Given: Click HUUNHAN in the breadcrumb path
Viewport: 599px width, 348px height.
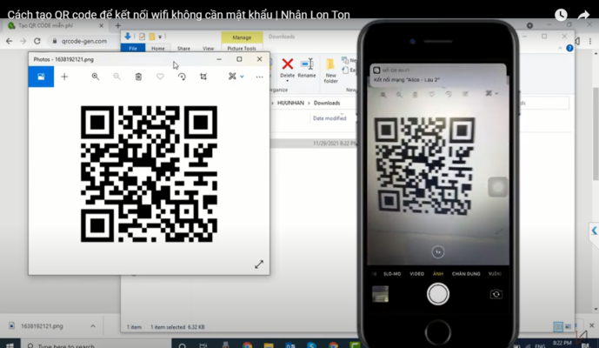Looking at the screenshot, I should tap(290, 103).
